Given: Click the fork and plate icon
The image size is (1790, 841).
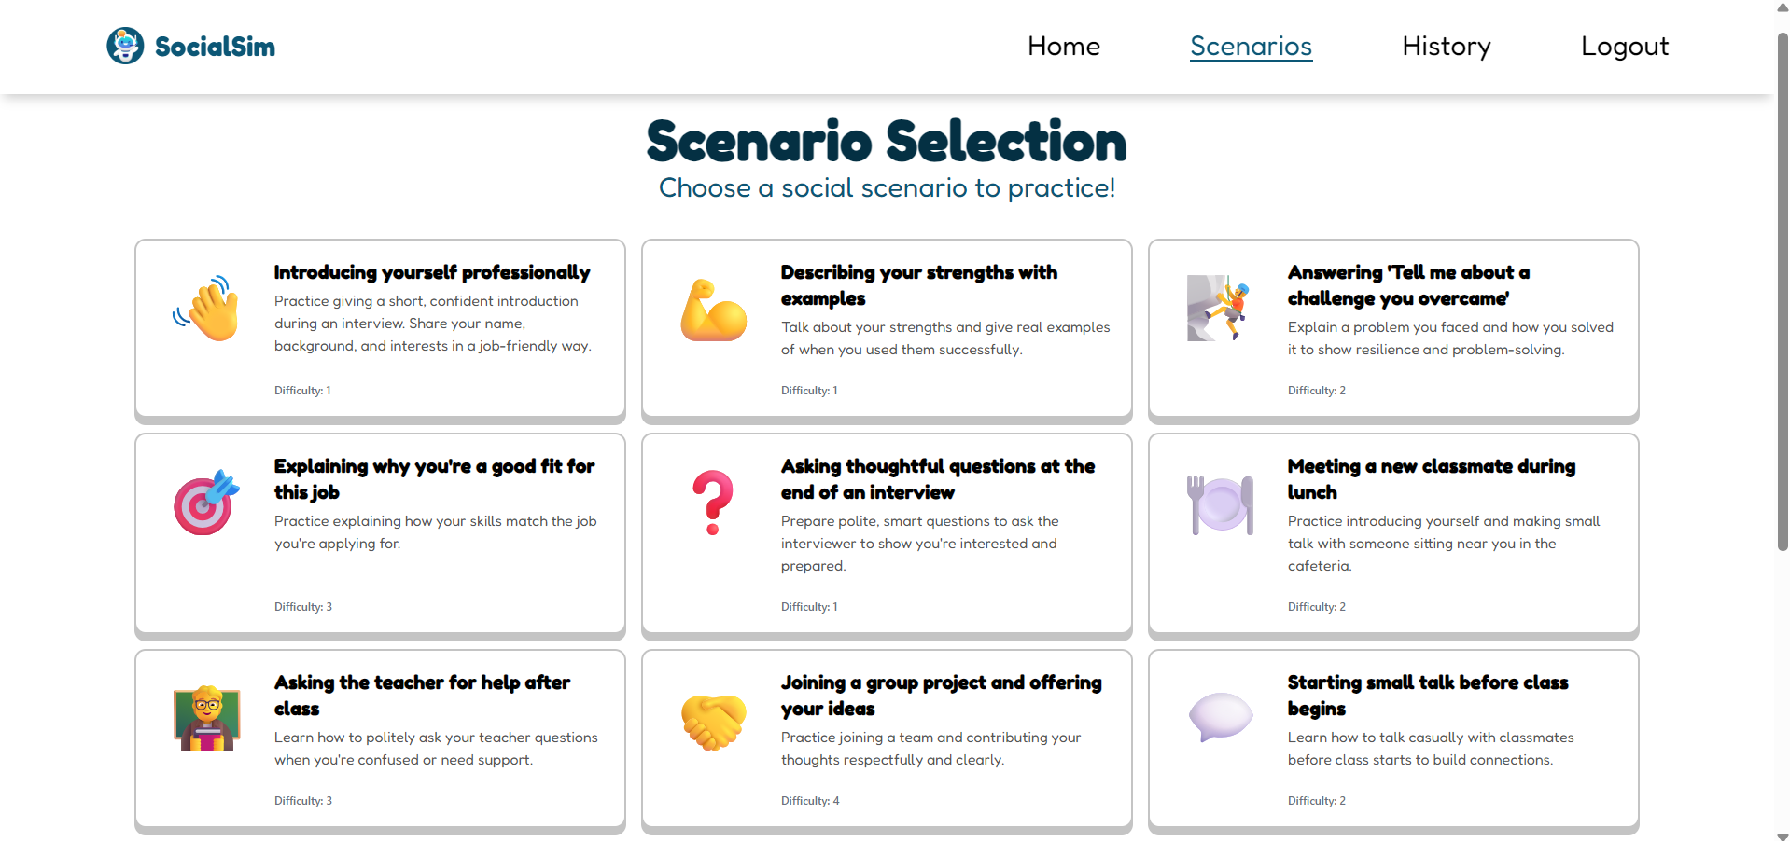Looking at the screenshot, I should coord(1220,503).
